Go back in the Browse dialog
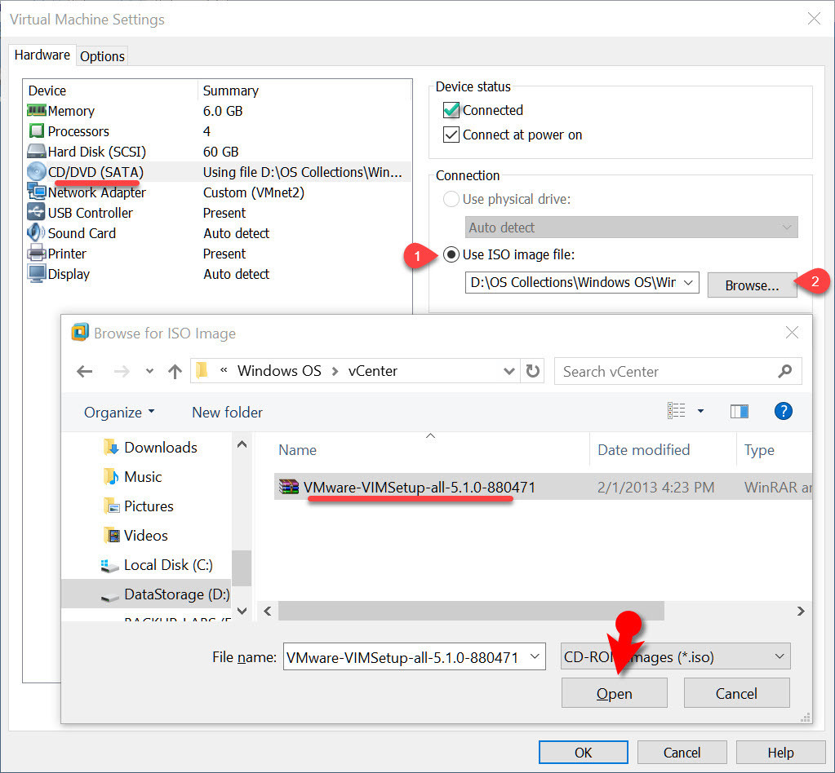The height and width of the screenshot is (773, 835). pyautogui.click(x=85, y=371)
